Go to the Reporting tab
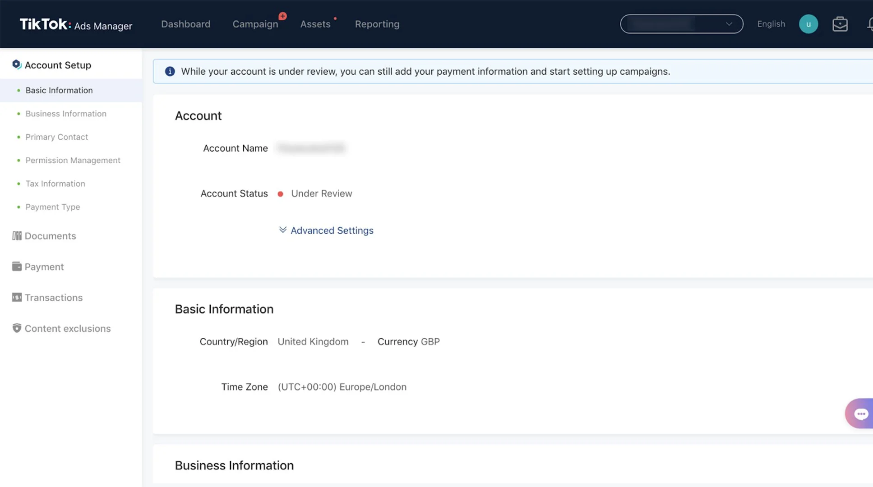This screenshot has height=487, width=873. click(x=377, y=24)
